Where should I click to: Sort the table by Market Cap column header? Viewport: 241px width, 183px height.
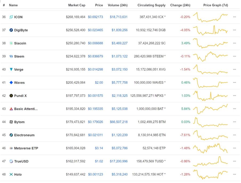(x=77, y=5)
